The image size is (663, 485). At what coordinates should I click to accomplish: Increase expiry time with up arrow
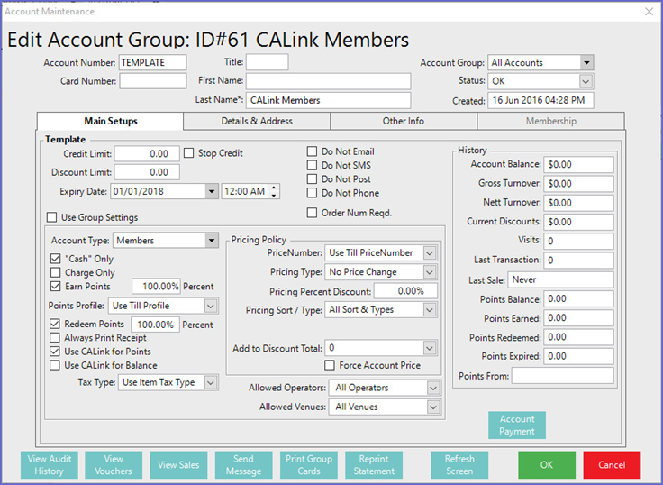274,188
